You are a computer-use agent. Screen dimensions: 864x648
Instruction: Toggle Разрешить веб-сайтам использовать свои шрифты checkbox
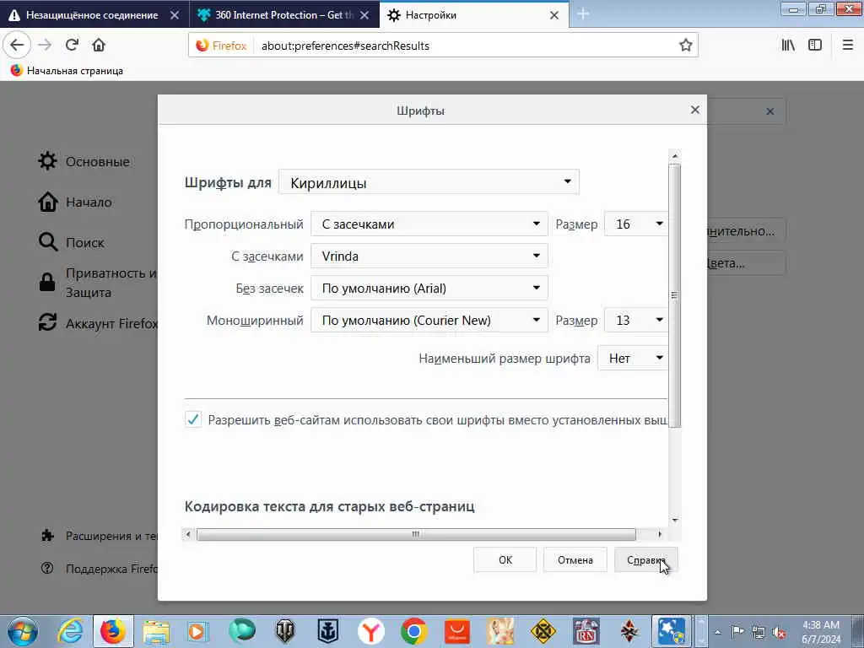pos(193,420)
